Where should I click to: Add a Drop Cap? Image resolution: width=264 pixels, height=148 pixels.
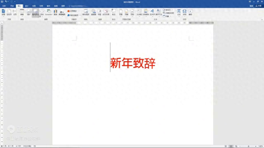[x=158, y=12]
